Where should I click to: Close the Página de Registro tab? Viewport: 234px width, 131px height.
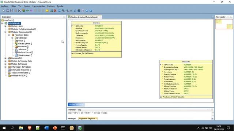pos(96,118)
